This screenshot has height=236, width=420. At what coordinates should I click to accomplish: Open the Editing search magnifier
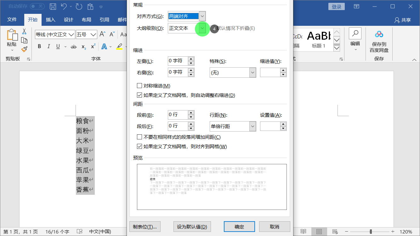point(355,33)
